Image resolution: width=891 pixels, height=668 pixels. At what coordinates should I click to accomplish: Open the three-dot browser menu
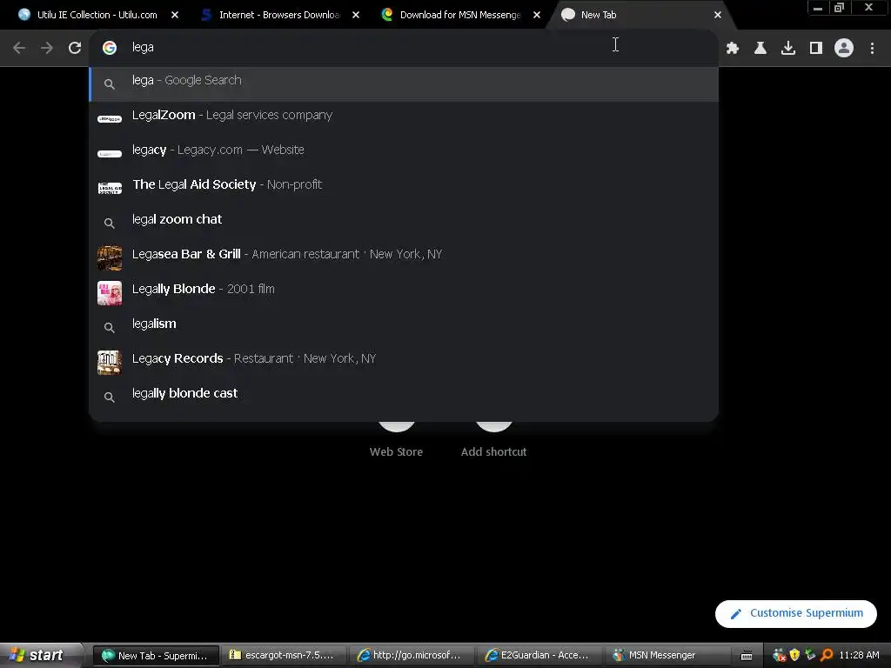872,49
